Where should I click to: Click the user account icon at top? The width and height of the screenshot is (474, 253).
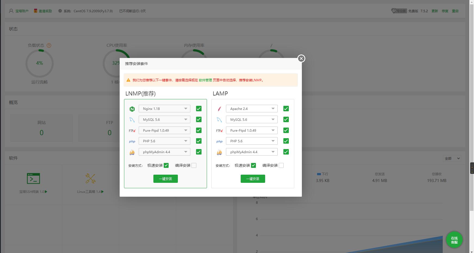(11, 11)
